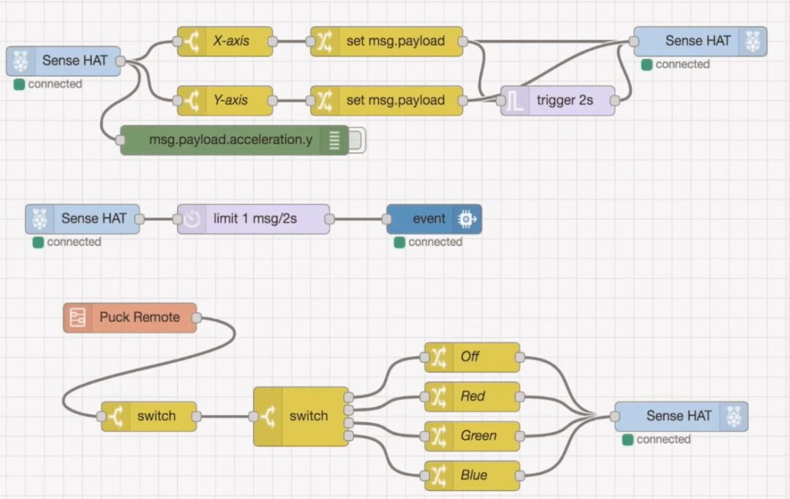
Task: Click raspberry icon on bottom-right Sense HAT
Action: tap(734, 416)
